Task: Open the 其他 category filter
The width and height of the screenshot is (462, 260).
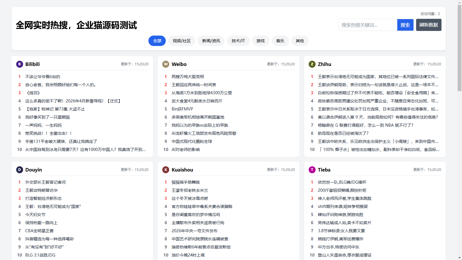Action: [x=300, y=41]
